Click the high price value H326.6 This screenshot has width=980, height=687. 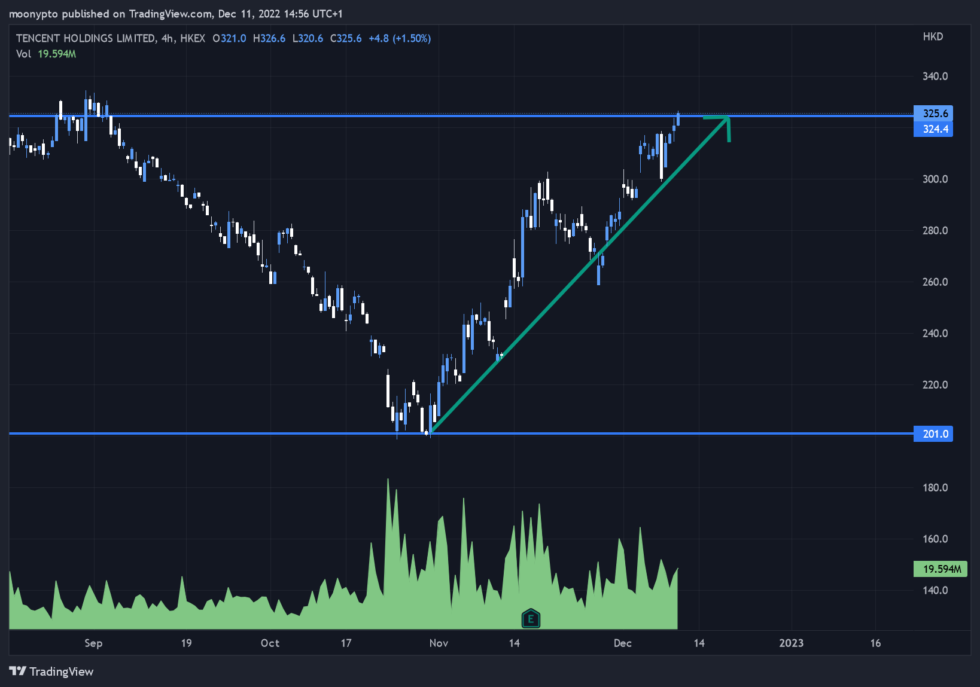coord(269,38)
